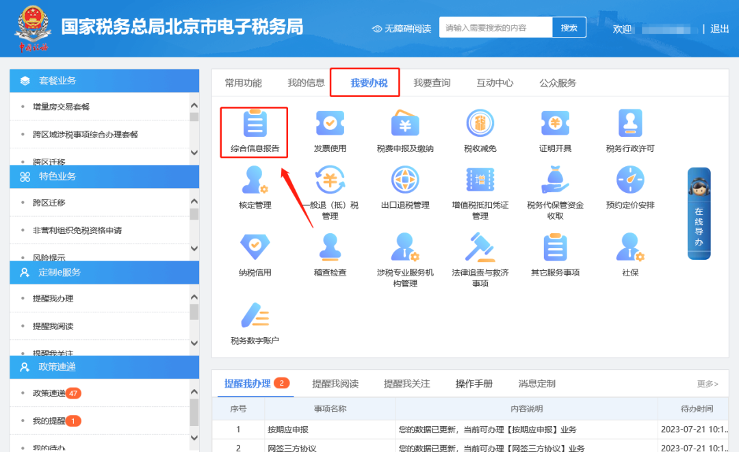Open 其它服务事项 icon
Viewport: 739px width, 452px height.
click(x=555, y=247)
